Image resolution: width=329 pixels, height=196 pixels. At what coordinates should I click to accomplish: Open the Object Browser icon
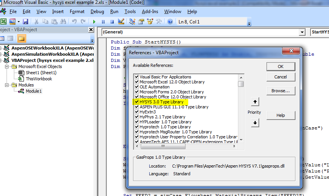(x=150, y=22)
